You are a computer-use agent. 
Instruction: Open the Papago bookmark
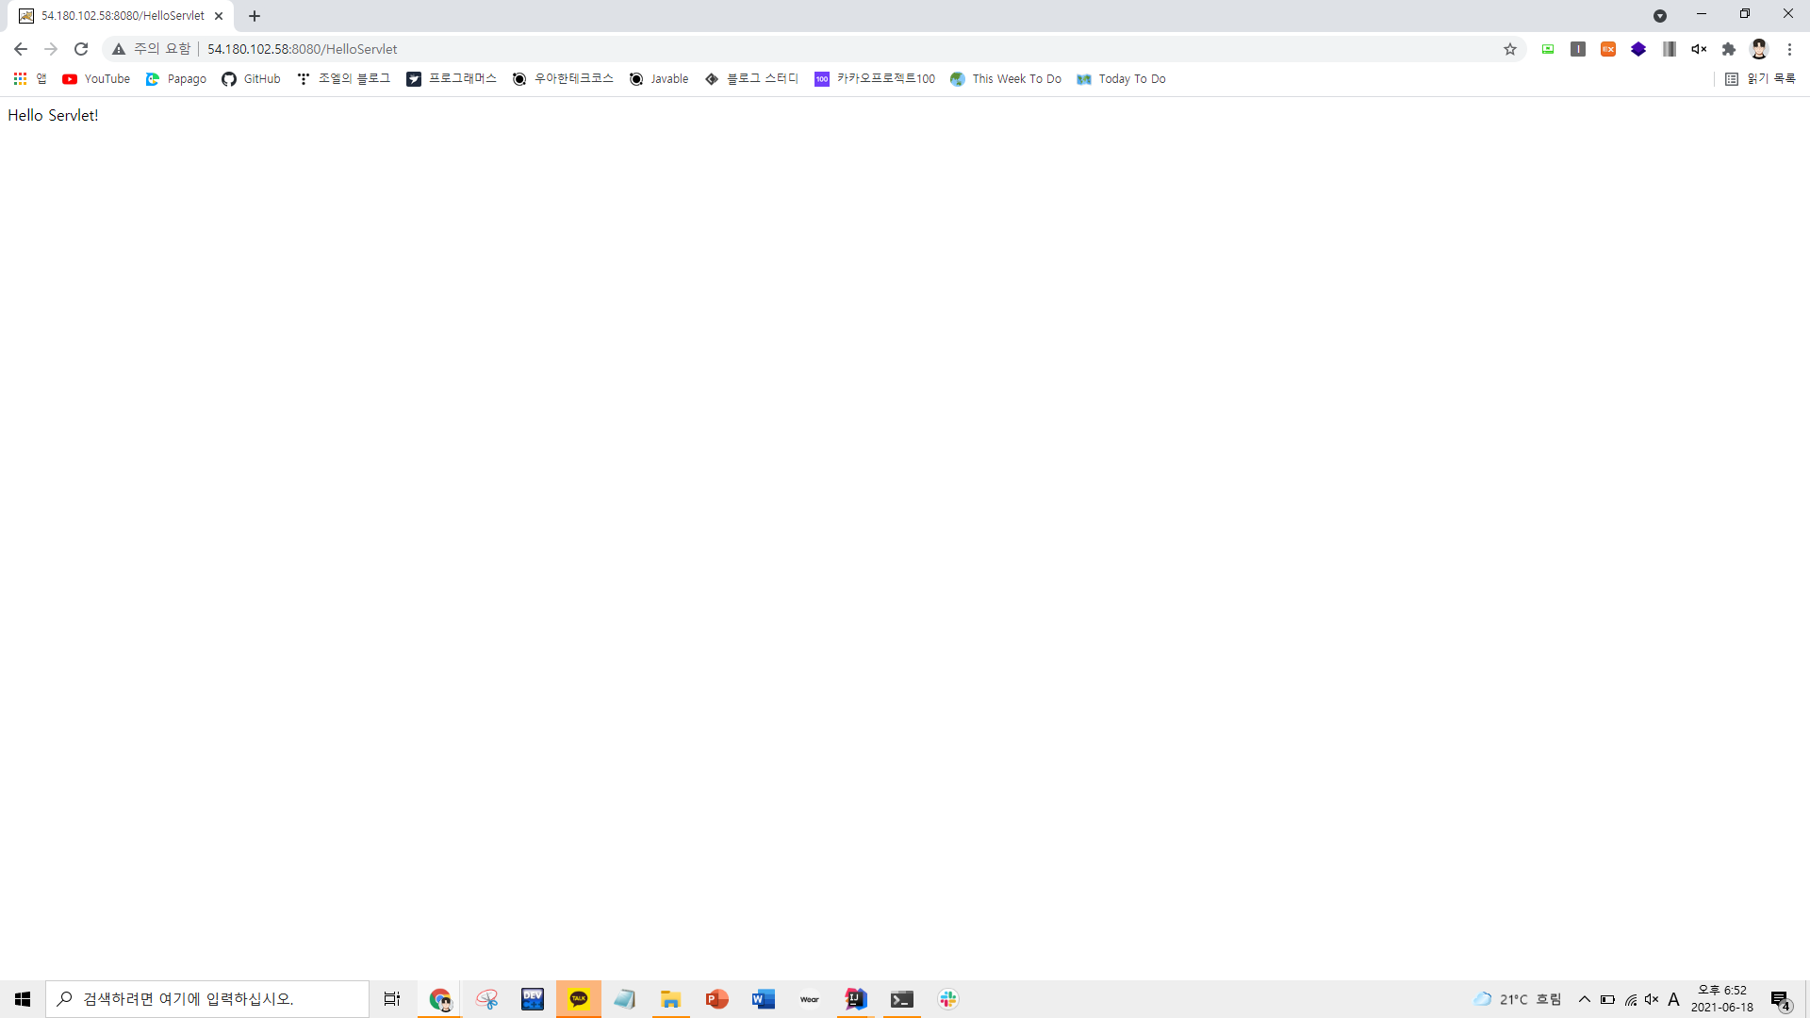[x=176, y=79]
